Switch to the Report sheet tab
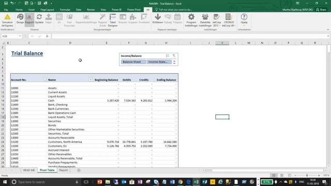This screenshot has height=186, width=331. point(63,170)
